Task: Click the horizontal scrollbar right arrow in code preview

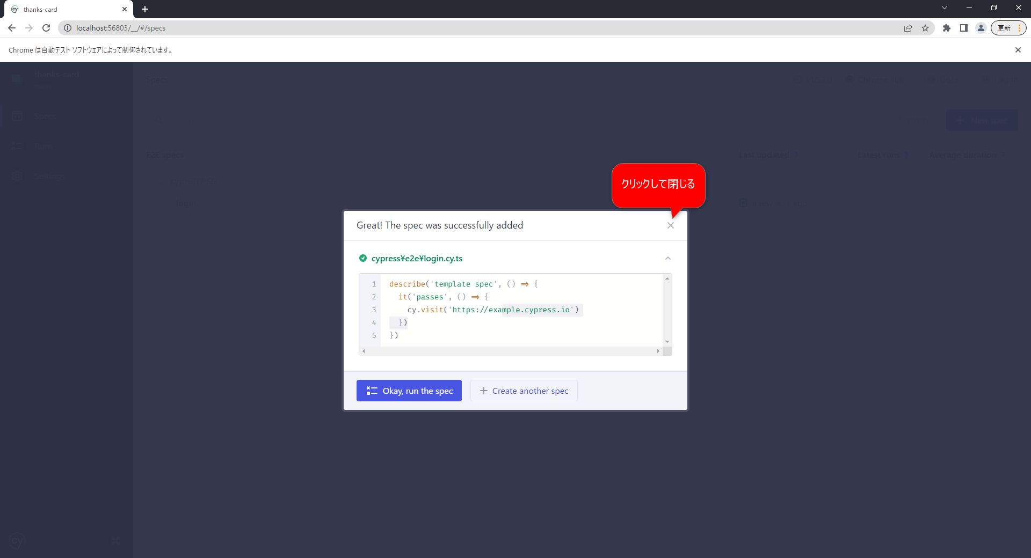Action: coord(658,351)
